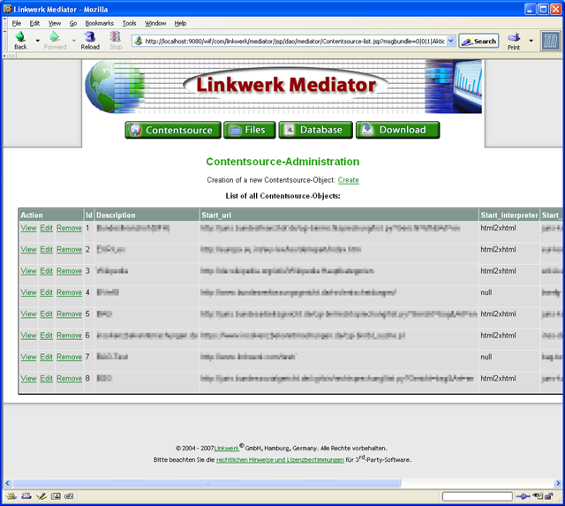Screen dimensions: 565x506
Task: View the Contentsource with Id 7
Action: [28, 357]
